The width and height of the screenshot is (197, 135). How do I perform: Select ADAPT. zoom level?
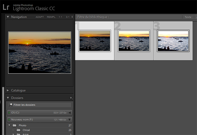point(40,17)
